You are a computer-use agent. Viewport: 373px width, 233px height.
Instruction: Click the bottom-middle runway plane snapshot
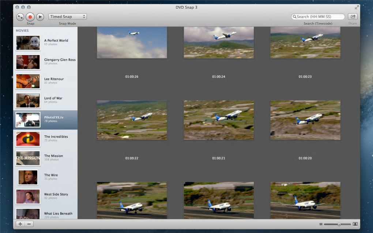[219, 200]
